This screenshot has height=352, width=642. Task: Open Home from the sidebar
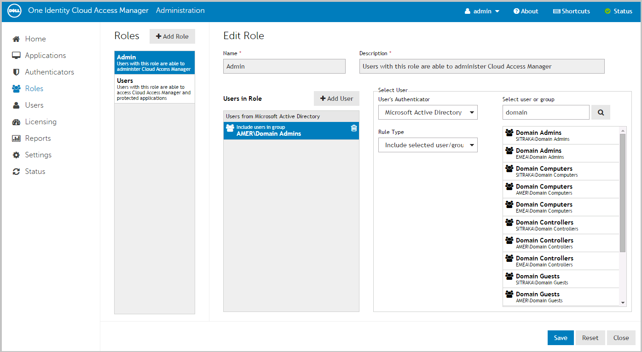click(35, 39)
